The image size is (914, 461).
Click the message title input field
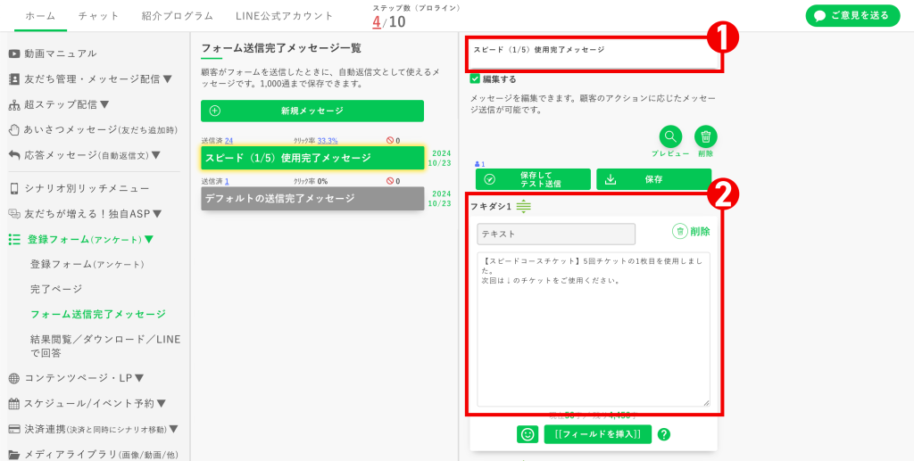click(x=594, y=54)
